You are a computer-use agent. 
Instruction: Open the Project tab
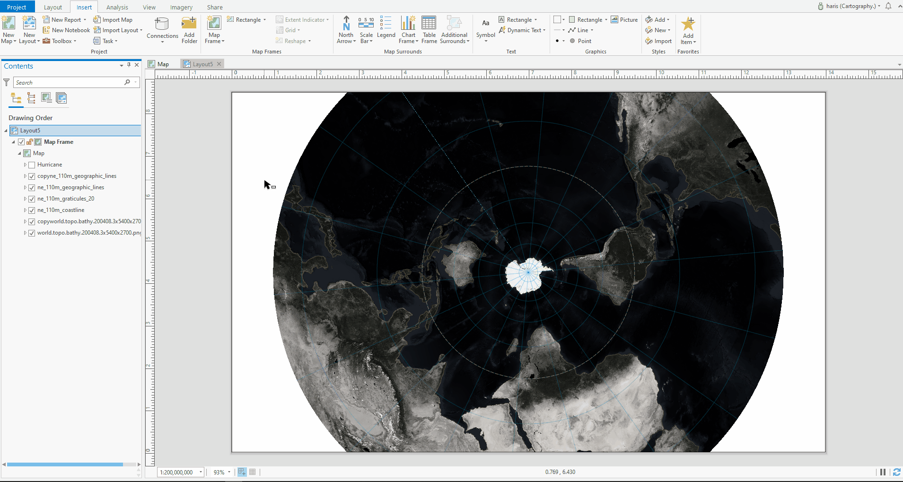tap(17, 7)
